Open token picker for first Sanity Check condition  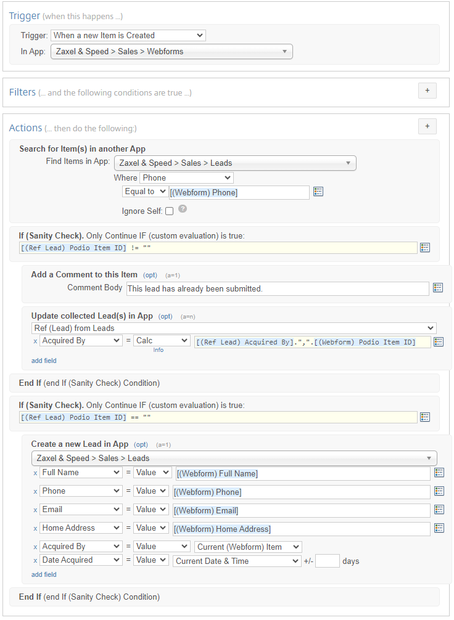click(425, 248)
